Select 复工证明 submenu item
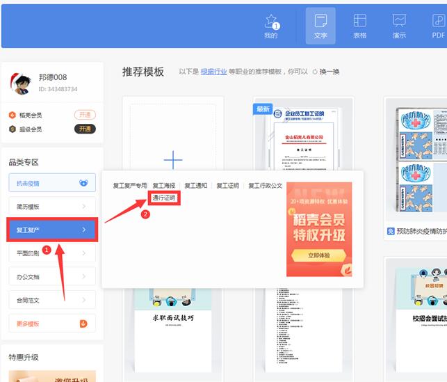This screenshot has width=447, height=382. [228, 186]
